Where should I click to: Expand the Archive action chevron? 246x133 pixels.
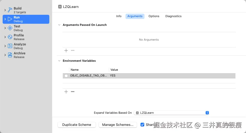click(x=5, y=55)
